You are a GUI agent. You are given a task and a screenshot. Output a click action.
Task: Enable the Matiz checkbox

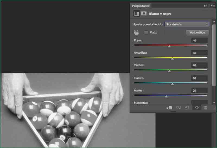tap(146, 33)
